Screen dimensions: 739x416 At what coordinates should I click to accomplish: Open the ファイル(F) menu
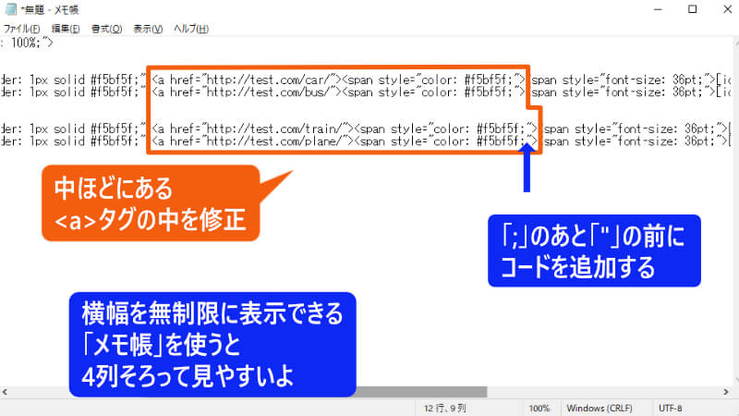[21, 29]
